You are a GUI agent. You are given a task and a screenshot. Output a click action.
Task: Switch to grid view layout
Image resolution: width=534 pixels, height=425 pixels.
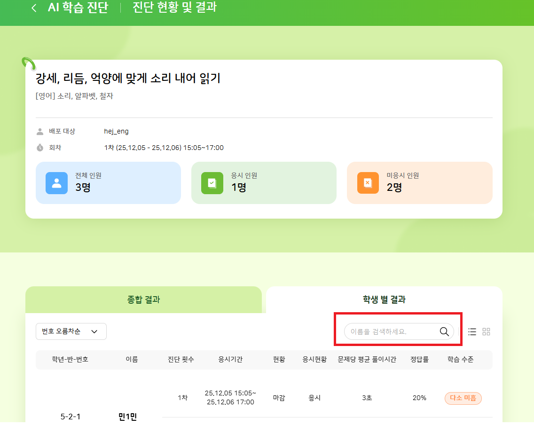486,331
